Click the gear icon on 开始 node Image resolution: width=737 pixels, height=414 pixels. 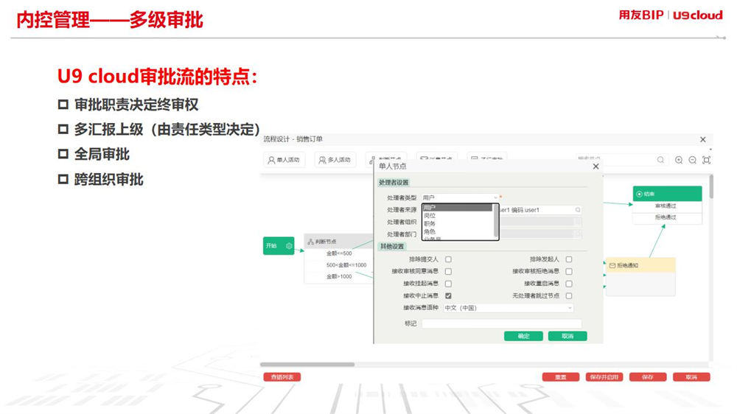(289, 246)
